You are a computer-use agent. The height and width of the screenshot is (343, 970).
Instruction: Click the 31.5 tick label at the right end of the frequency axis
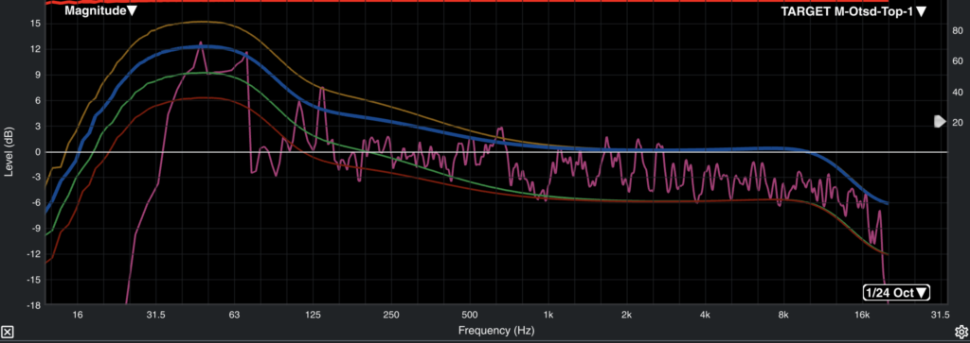coord(940,315)
